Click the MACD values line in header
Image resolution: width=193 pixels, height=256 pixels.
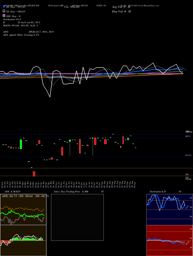pos(21,26)
